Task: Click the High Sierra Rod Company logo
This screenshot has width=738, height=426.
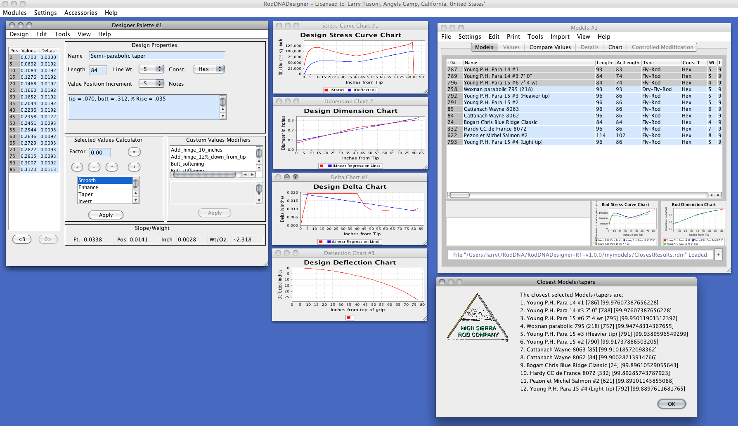Action: click(478, 317)
